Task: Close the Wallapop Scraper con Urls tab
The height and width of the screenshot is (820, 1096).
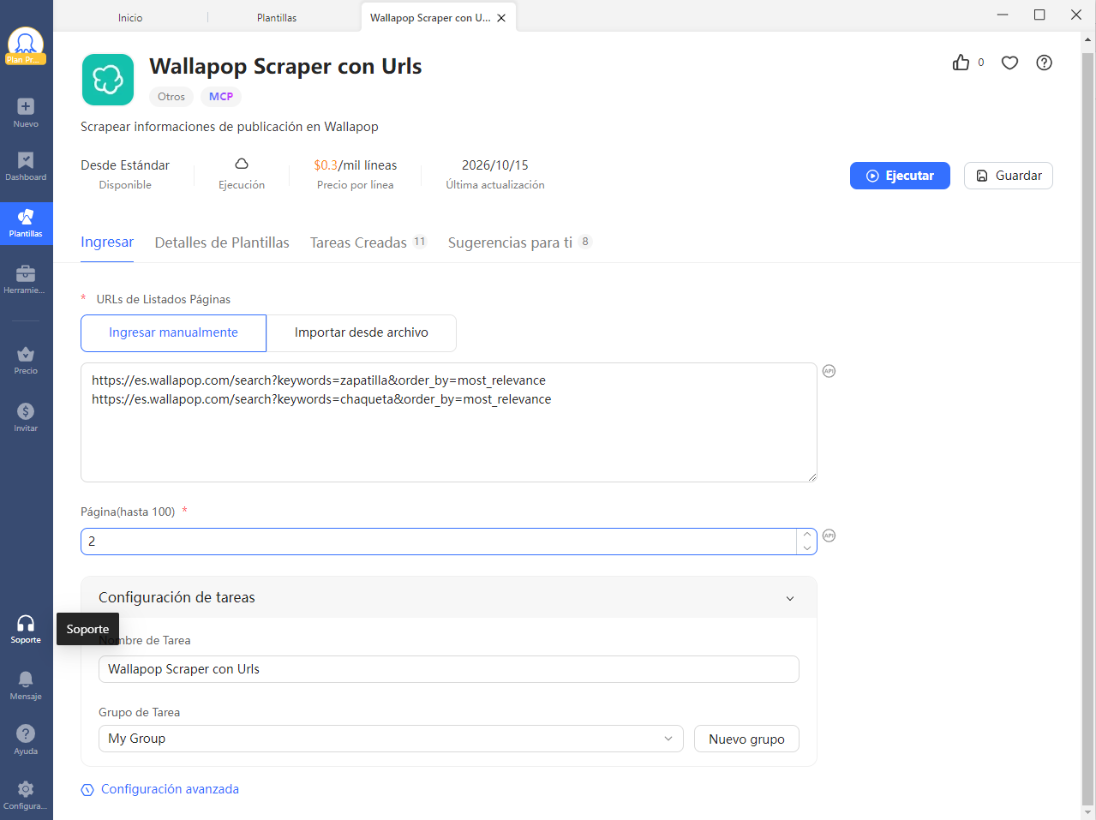Action: pyautogui.click(x=501, y=18)
